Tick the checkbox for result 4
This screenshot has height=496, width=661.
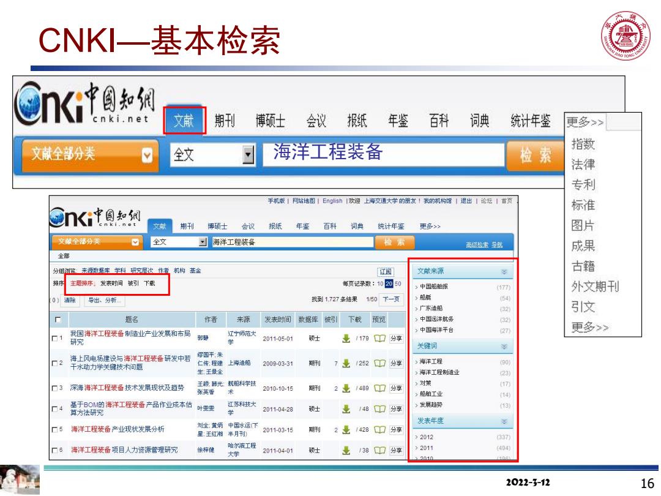pyautogui.click(x=54, y=408)
